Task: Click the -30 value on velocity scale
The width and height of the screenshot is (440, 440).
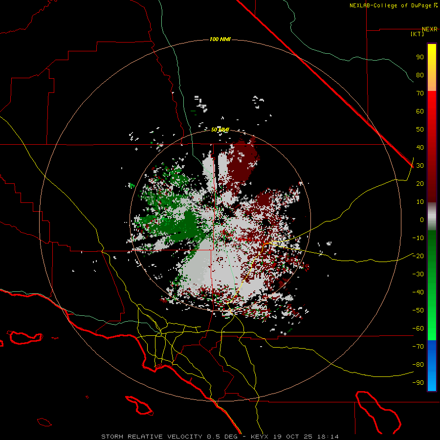Action: [418, 274]
